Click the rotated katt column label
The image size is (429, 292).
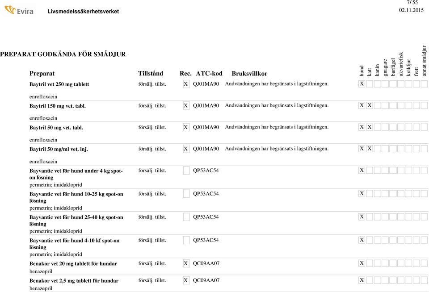[370, 72]
